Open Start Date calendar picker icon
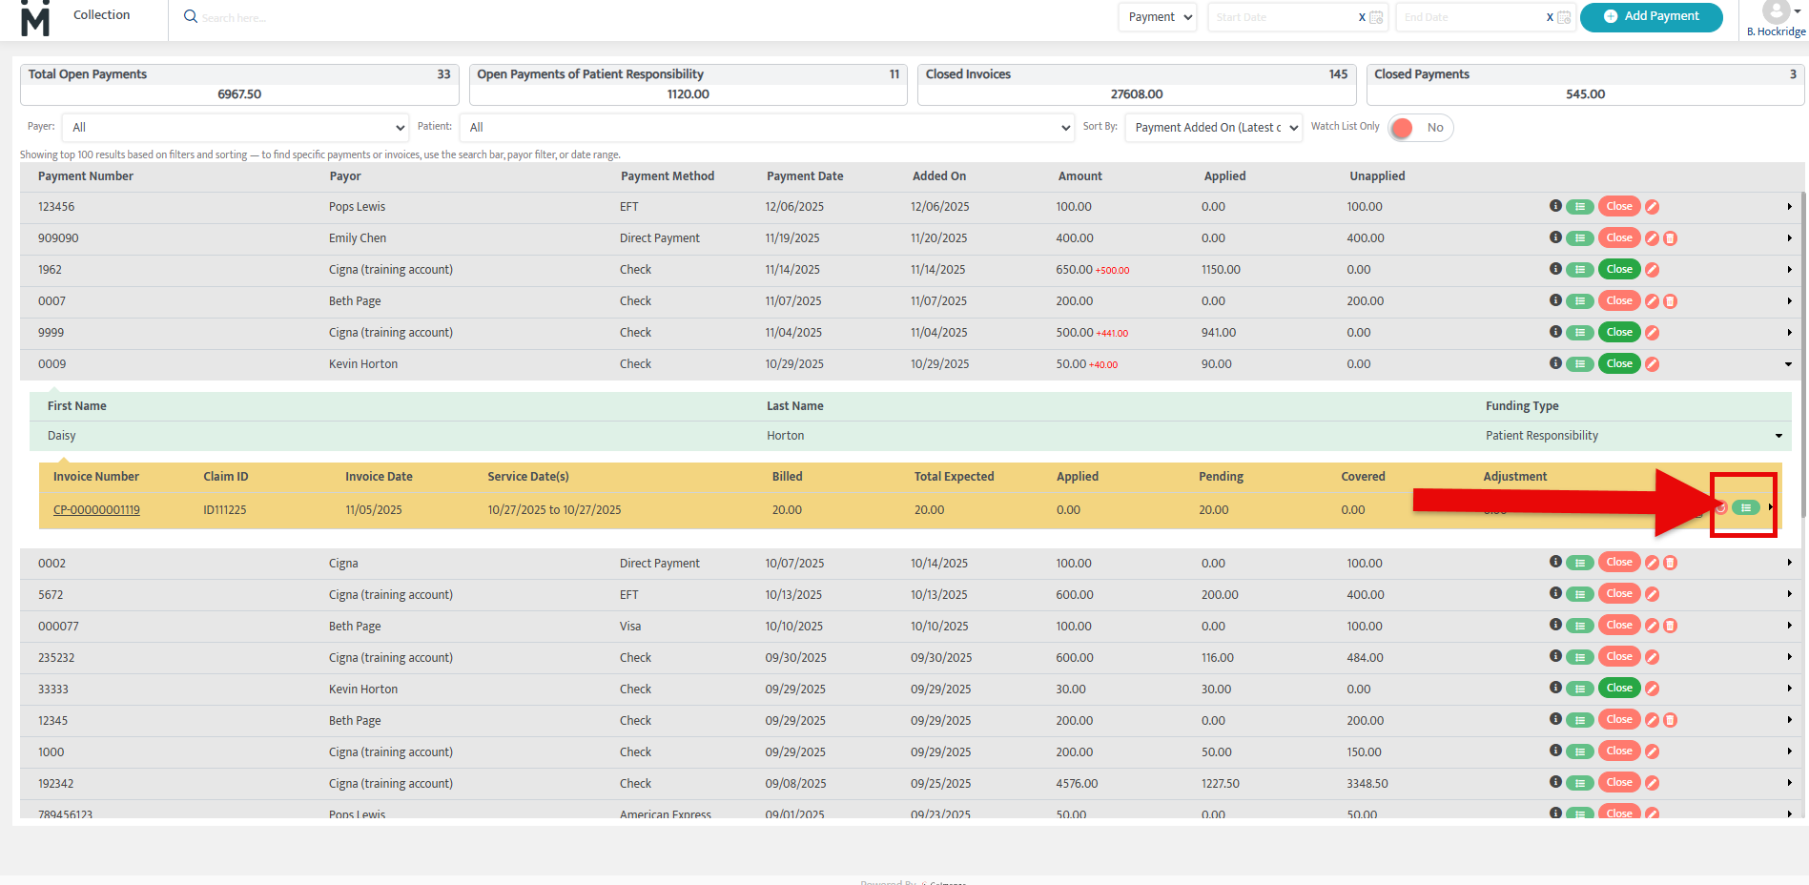 pyautogui.click(x=1376, y=17)
